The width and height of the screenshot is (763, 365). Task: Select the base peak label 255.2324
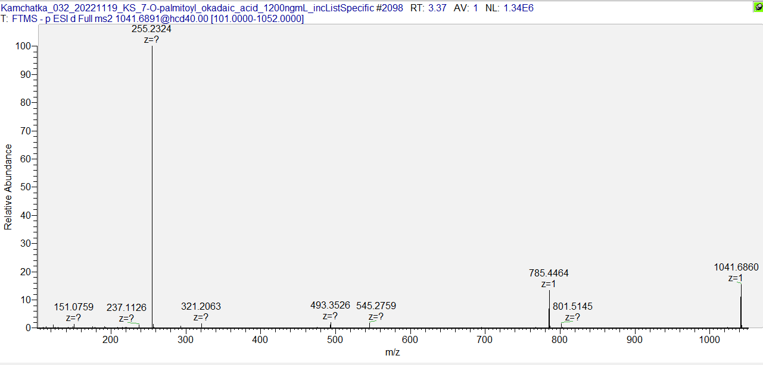[151, 29]
